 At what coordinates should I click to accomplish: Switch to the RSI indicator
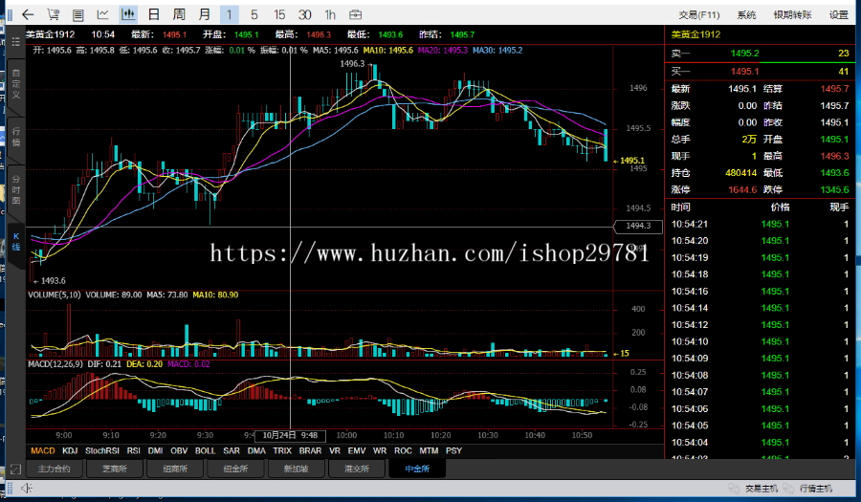pyautogui.click(x=133, y=451)
